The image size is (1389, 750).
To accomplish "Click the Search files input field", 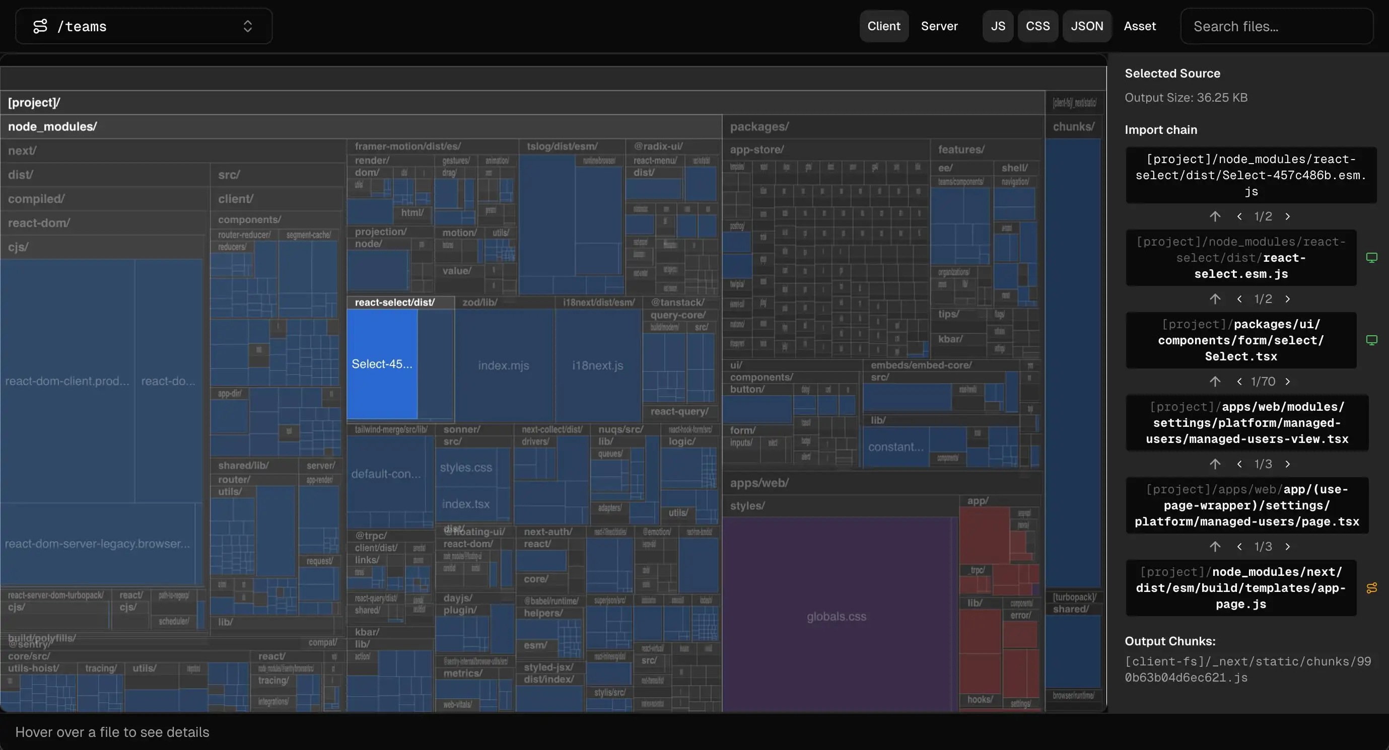I will tap(1276, 26).
